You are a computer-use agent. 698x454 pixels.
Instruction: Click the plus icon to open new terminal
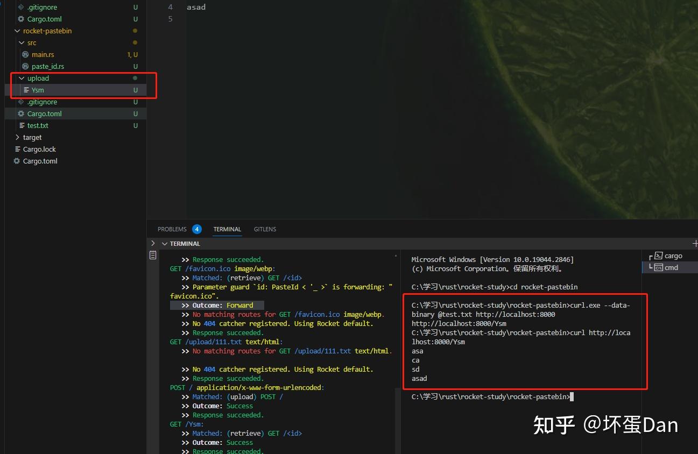coord(695,243)
